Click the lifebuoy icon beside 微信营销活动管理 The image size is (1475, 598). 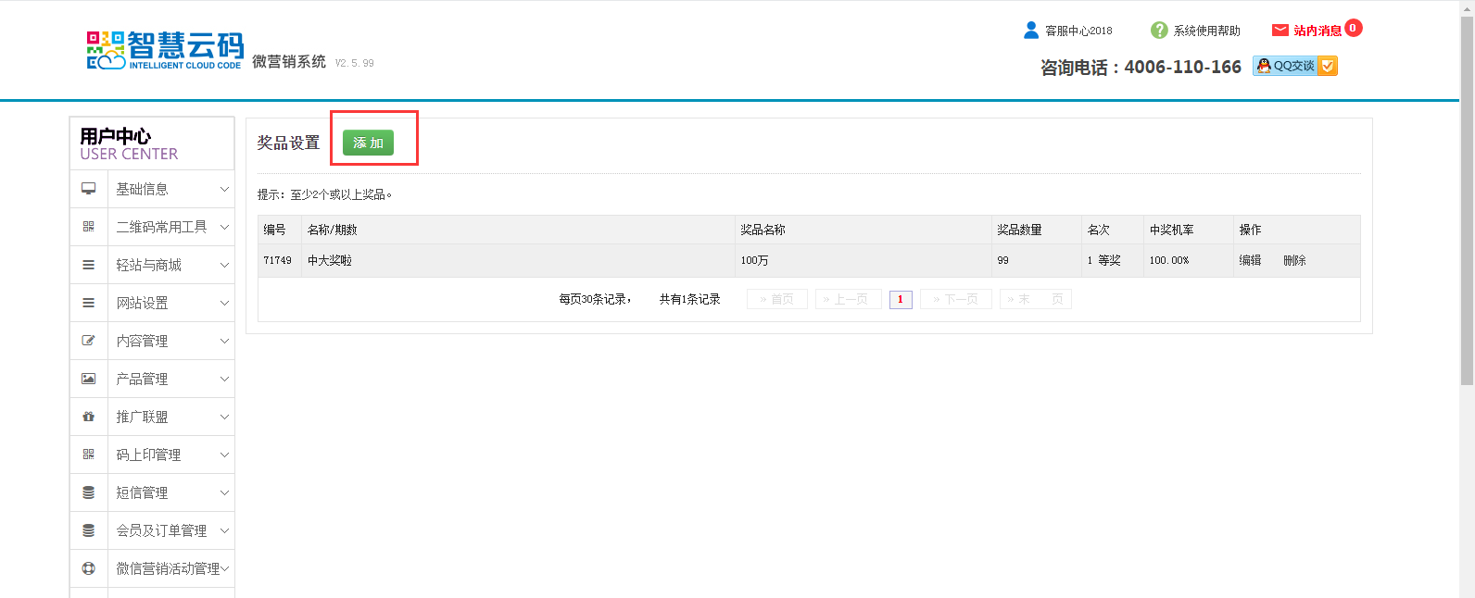click(x=88, y=568)
